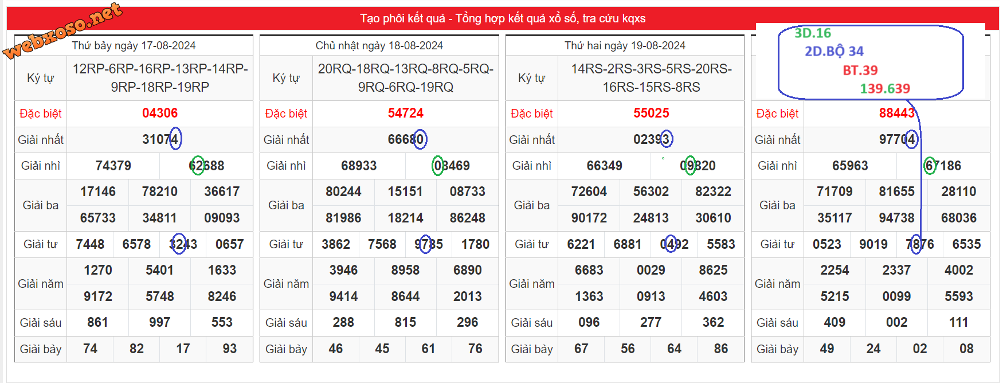The width and height of the screenshot is (1003, 383).
Task: Select third prize number '68036'
Action: coord(959,218)
